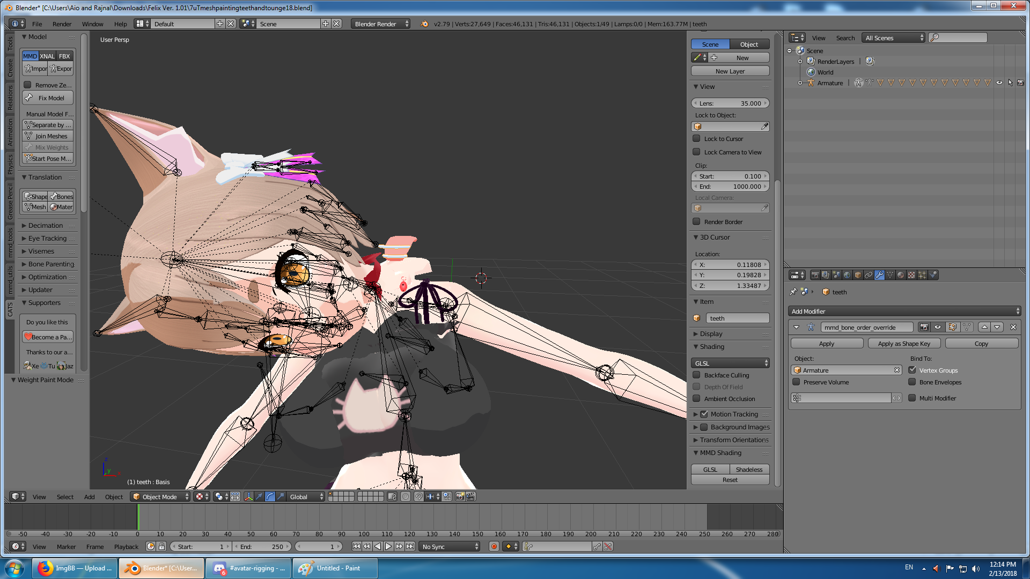Switch to the Object tab in grease pencil
Viewport: 1030px width, 579px height.
(749, 44)
